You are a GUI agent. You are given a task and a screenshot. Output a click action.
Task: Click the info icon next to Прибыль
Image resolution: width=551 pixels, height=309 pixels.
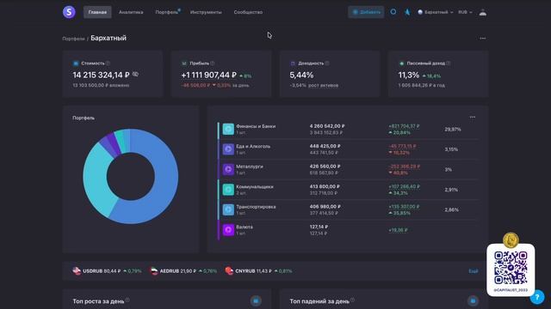(213, 63)
